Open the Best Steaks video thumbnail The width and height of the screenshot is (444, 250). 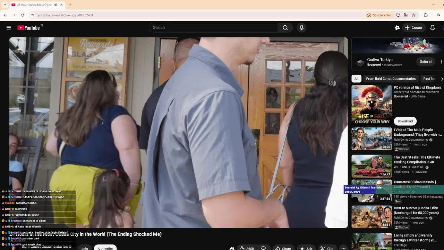tap(372, 166)
